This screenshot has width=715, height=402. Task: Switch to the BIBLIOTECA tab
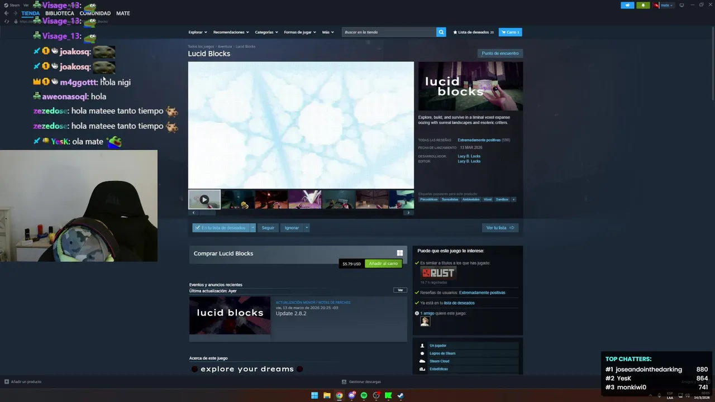(59, 13)
